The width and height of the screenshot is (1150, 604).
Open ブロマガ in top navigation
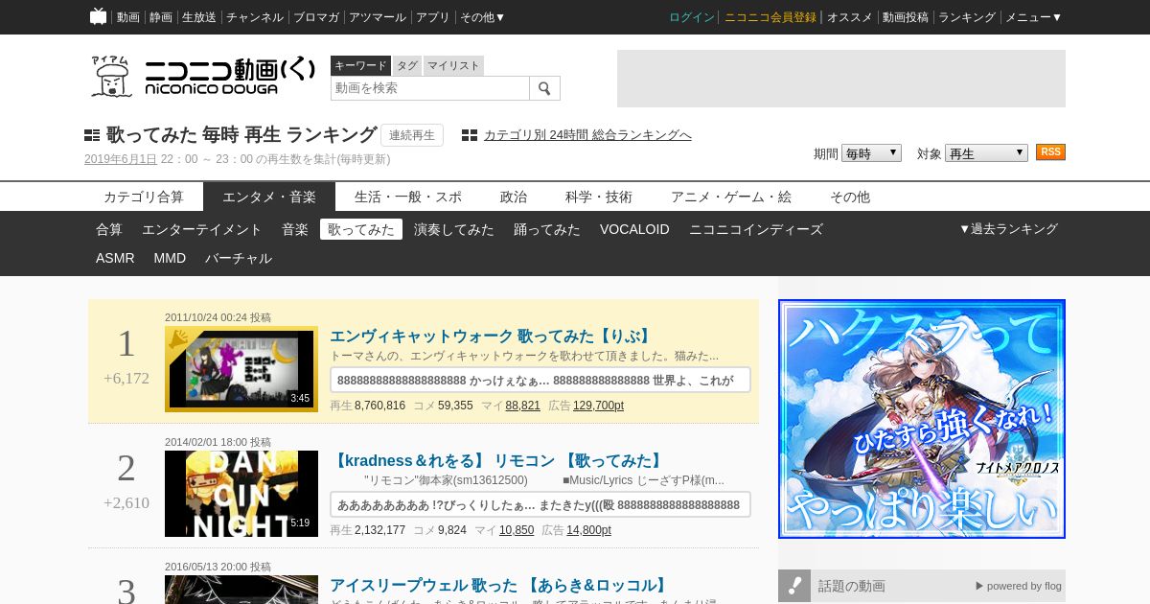316,17
